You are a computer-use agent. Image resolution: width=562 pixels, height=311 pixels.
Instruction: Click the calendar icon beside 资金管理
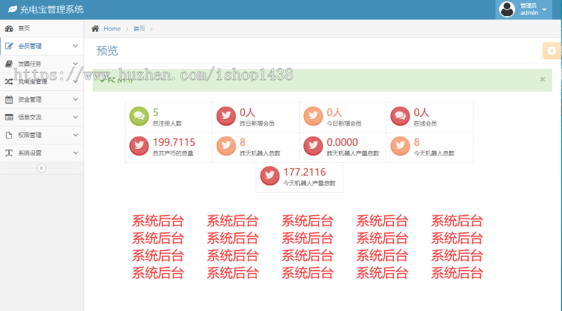click(9, 100)
